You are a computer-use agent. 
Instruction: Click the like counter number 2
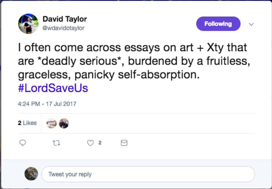pyautogui.click(x=100, y=143)
